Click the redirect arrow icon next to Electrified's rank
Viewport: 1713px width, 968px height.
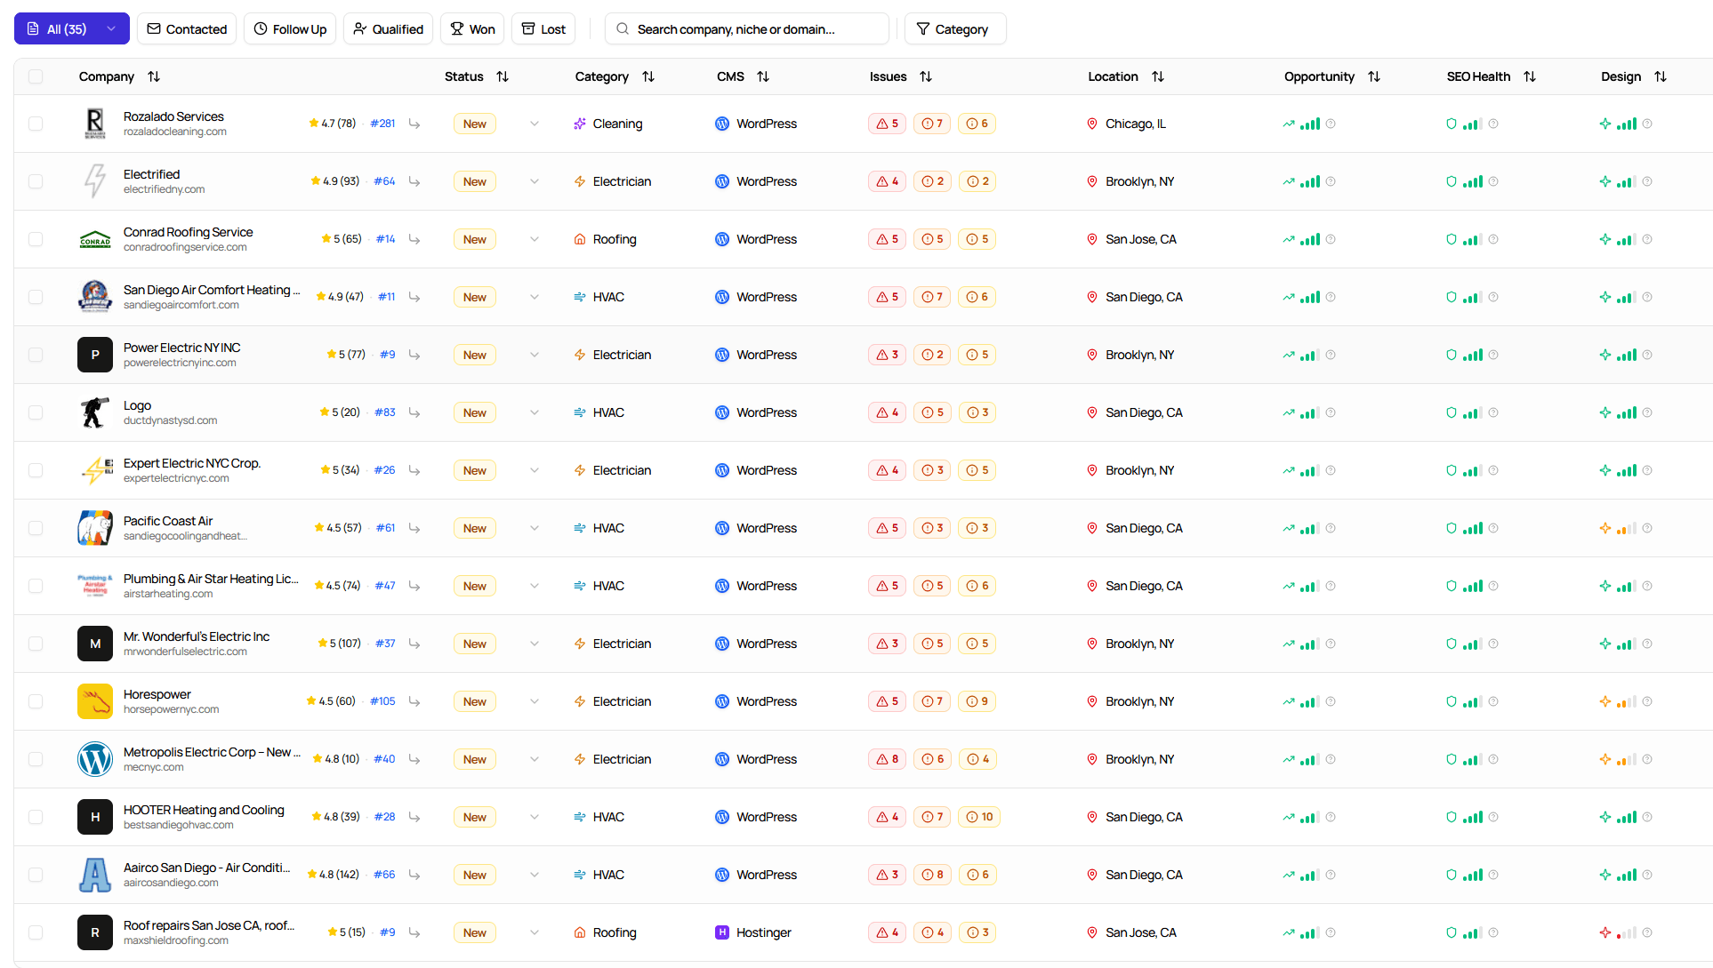click(414, 180)
